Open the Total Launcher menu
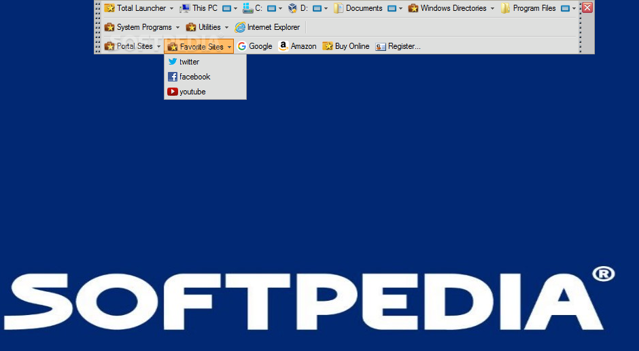 139,8
